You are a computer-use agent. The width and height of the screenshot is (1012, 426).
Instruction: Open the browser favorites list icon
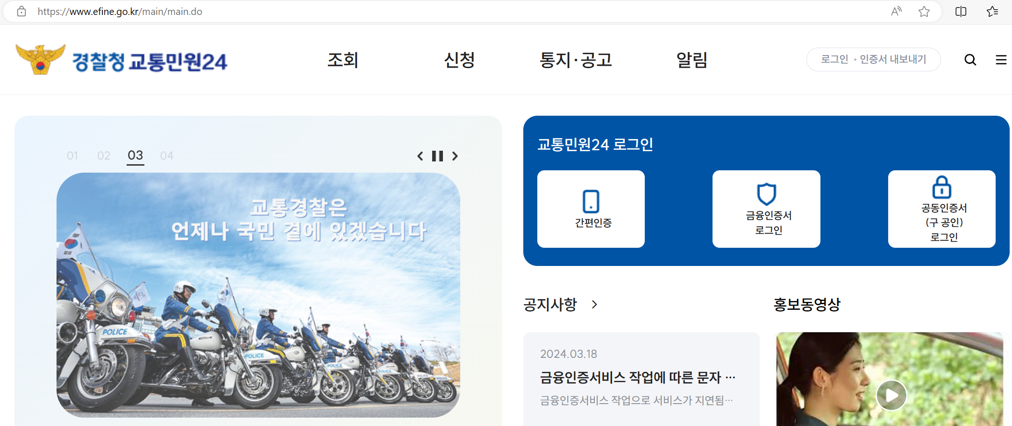click(992, 11)
